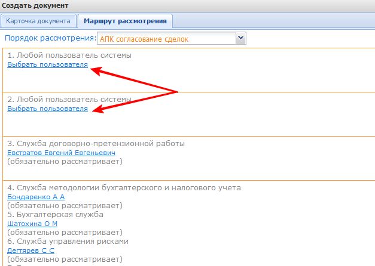Click Выбрать пользователя link under step 2
The width and height of the screenshot is (375, 266).
47,109
